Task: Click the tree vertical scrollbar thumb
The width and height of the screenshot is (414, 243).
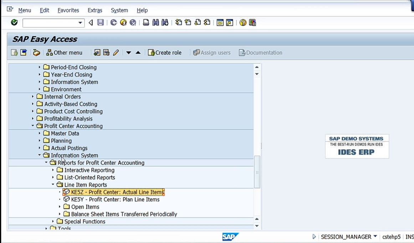Action: coord(257,172)
